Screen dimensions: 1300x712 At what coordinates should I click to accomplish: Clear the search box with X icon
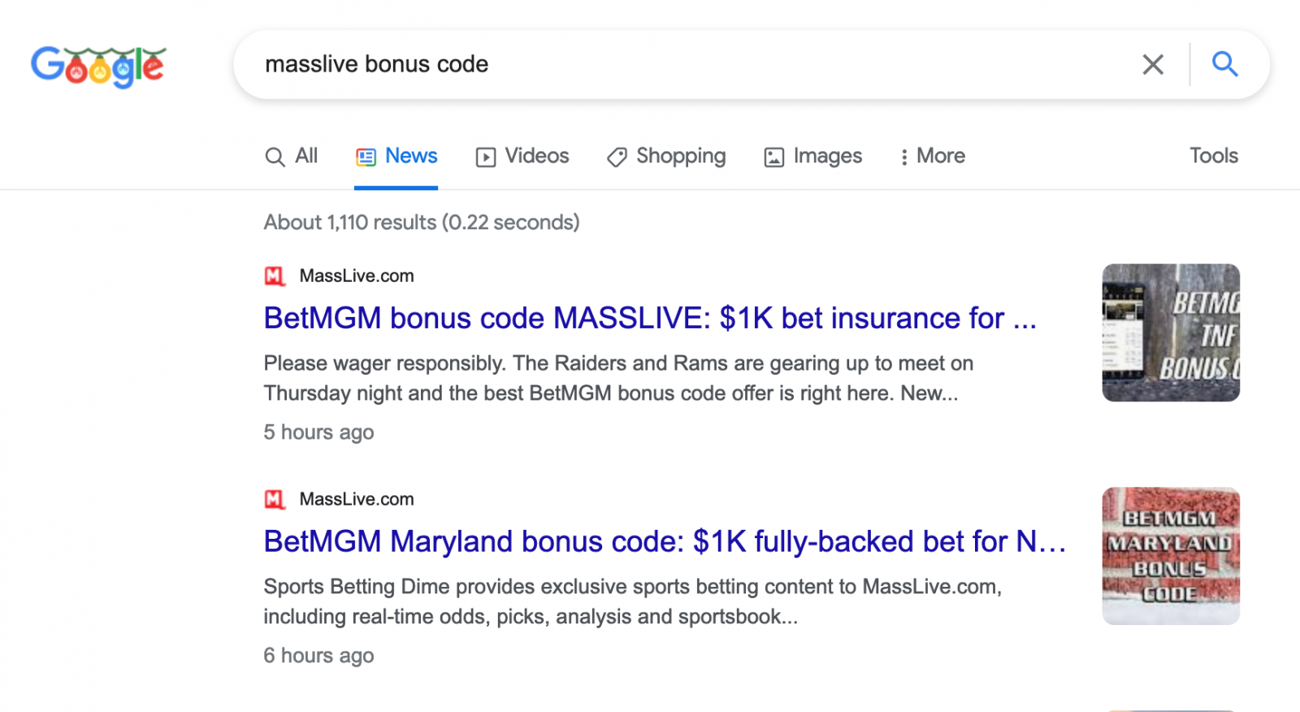click(1153, 64)
